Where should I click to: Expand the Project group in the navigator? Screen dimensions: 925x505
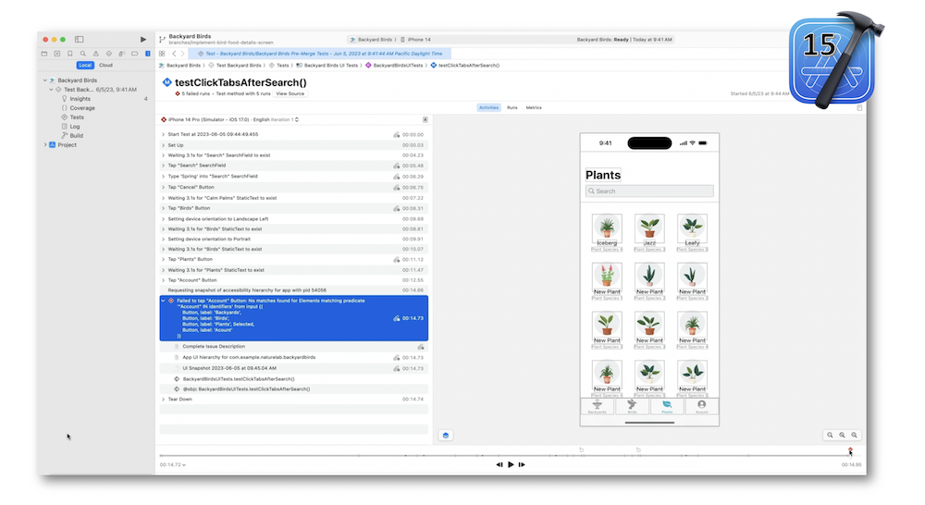[x=45, y=144]
